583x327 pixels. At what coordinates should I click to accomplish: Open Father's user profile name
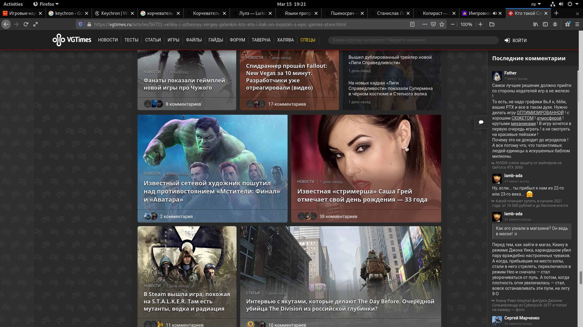click(510, 73)
